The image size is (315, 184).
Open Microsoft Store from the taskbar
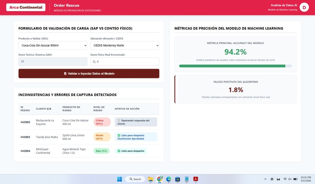click(x=177, y=179)
